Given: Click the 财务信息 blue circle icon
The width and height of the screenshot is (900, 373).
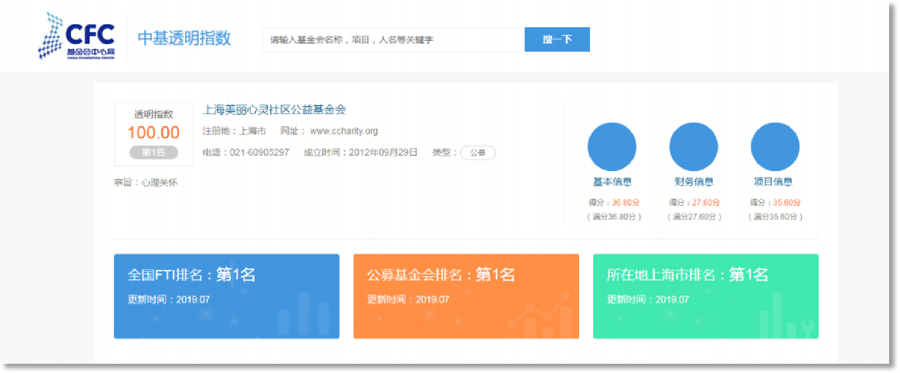Looking at the screenshot, I should 694,147.
